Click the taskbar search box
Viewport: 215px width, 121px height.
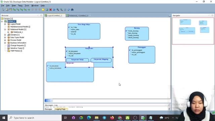[35, 118]
